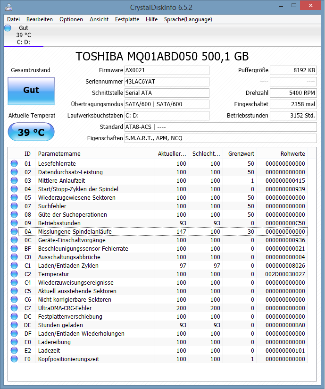Screen dimensions: 325x389
Task: Click the 39 °C temperature button
Action: [31, 132]
